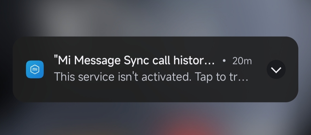
Task: Click the dark notification card left of the icon
Action: (20, 70)
